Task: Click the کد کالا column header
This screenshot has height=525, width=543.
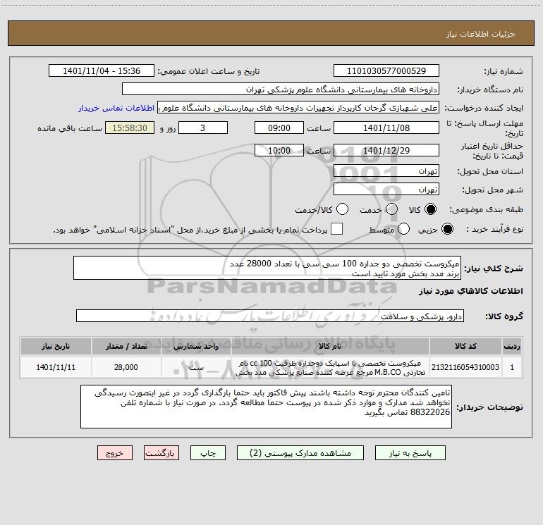Action: [465, 346]
